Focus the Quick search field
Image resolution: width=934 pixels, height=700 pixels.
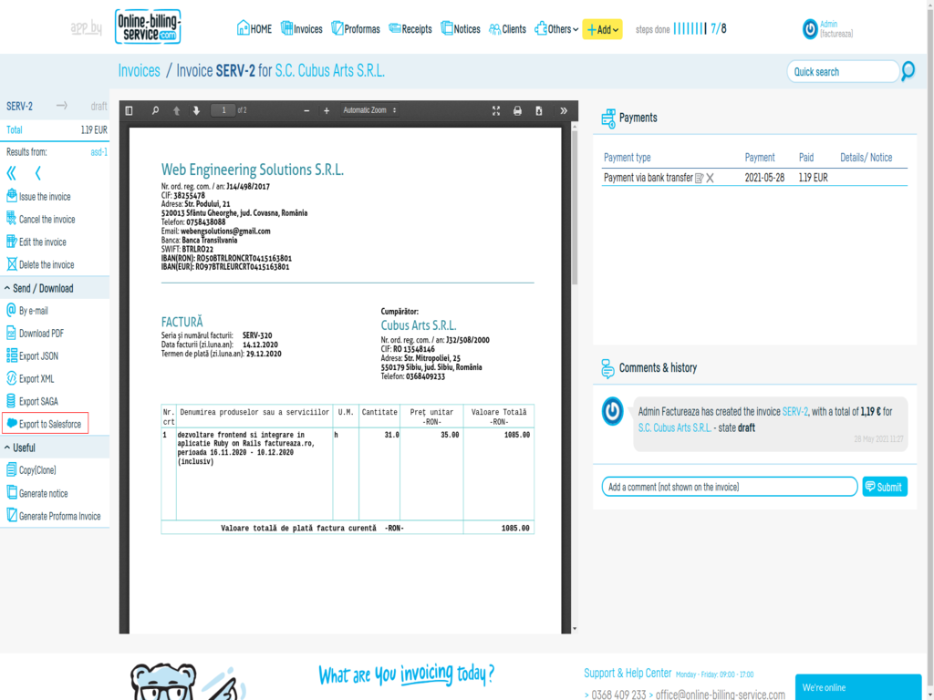842,71
